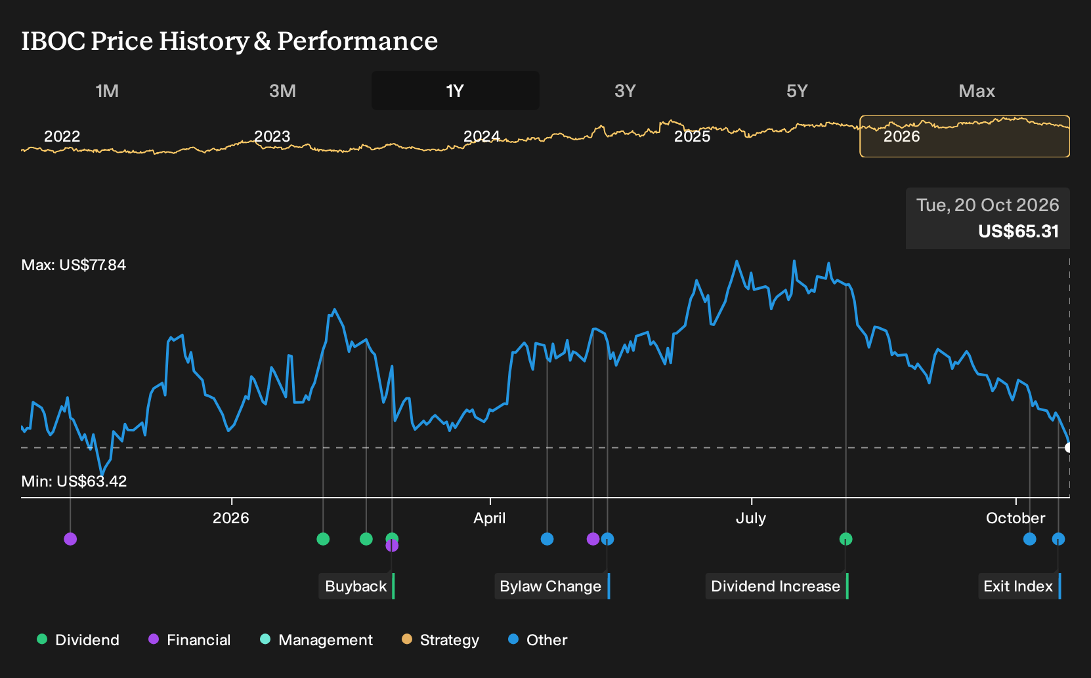This screenshot has height=678, width=1091.
Task: Toggle the Management legend filter
Action: coord(316,640)
